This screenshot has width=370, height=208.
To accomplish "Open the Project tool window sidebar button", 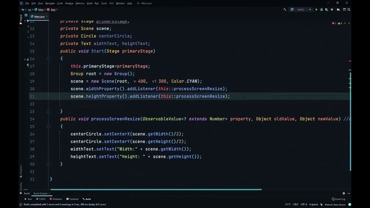I will pyautogui.click(x=21, y=19).
